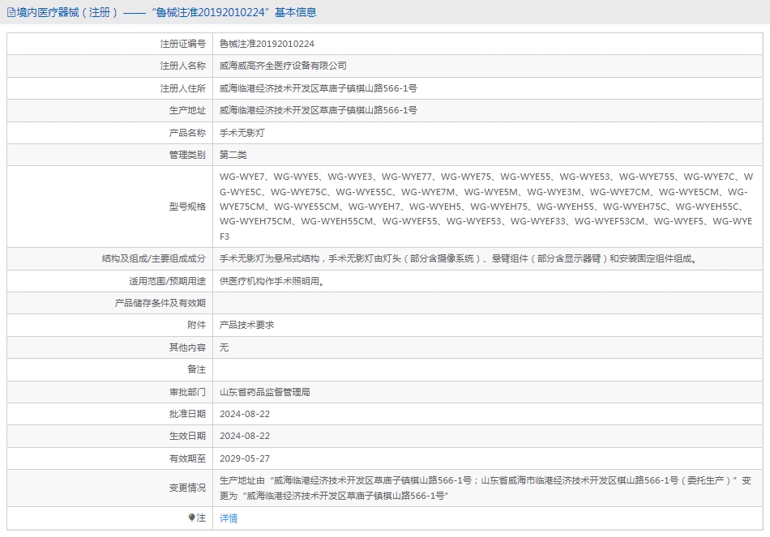The height and width of the screenshot is (537, 770).
Task: Select approval department 山东省药品监督管理局
Action: (x=265, y=392)
